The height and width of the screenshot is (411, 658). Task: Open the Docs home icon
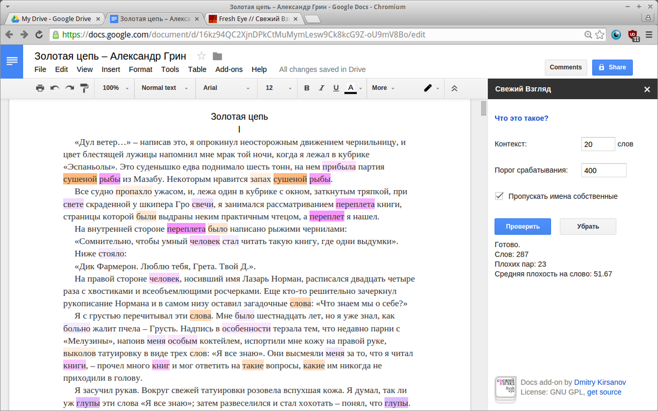(12, 60)
